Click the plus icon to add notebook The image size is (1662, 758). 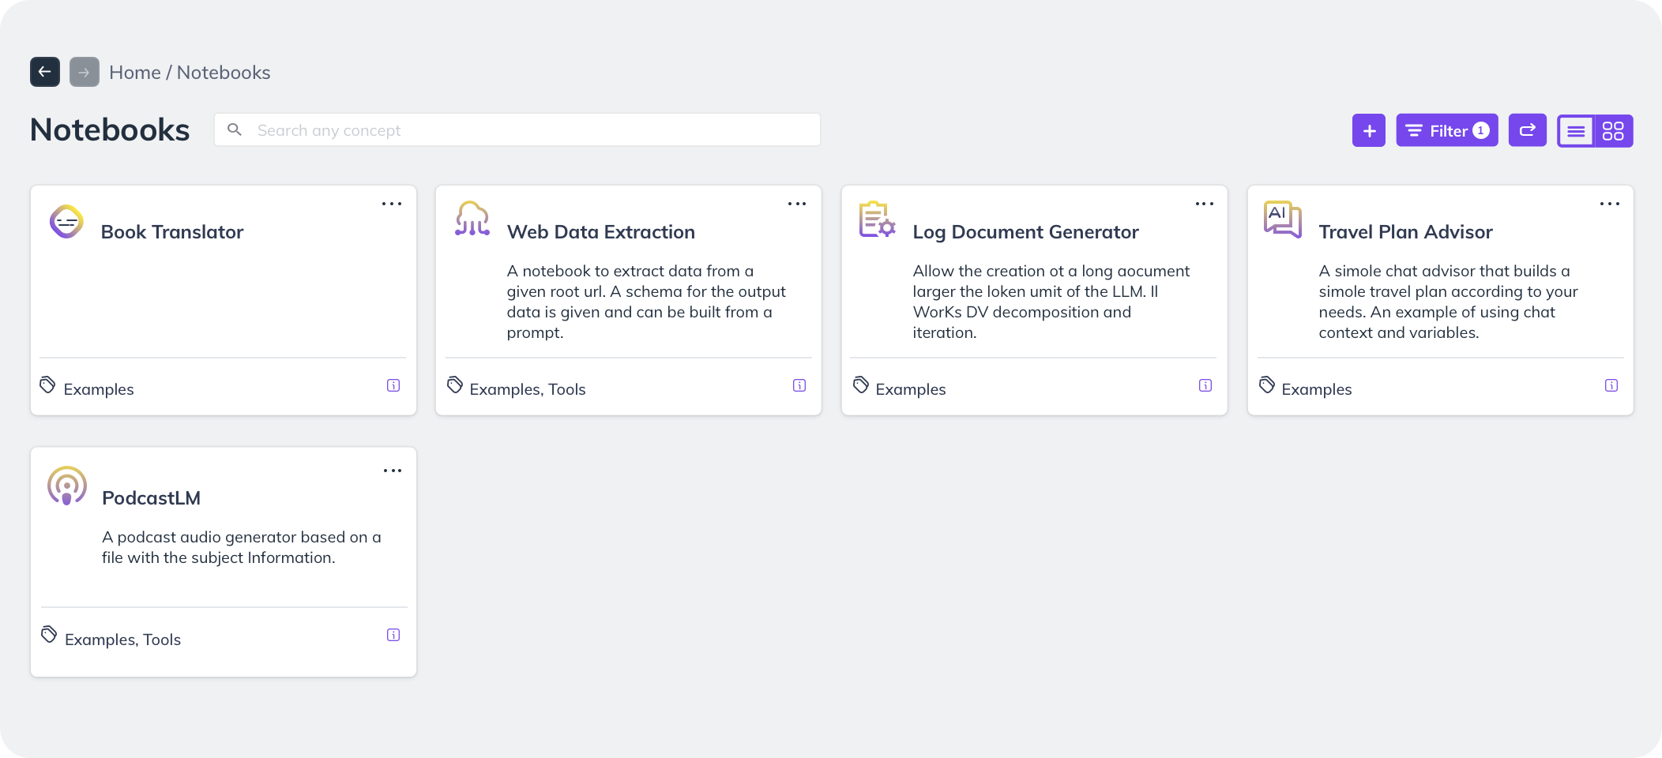tap(1369, 130)
